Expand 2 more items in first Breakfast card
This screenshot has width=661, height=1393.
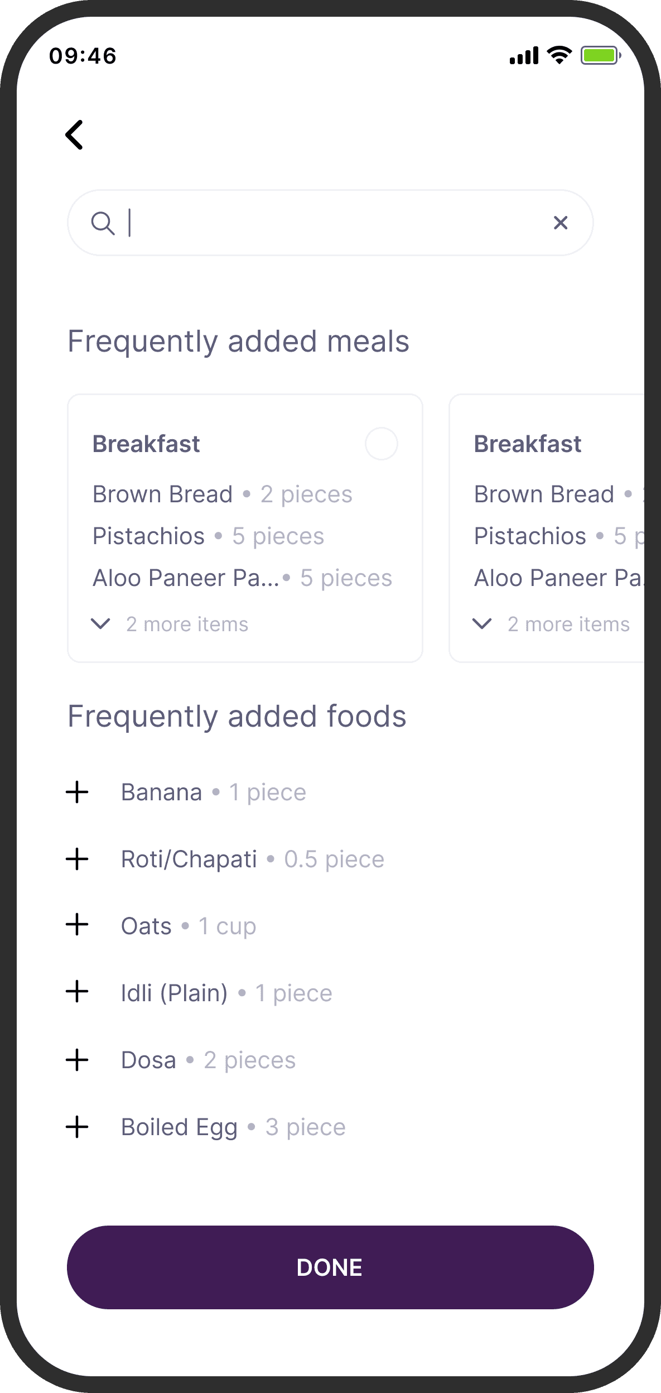(x=170, y=624)
